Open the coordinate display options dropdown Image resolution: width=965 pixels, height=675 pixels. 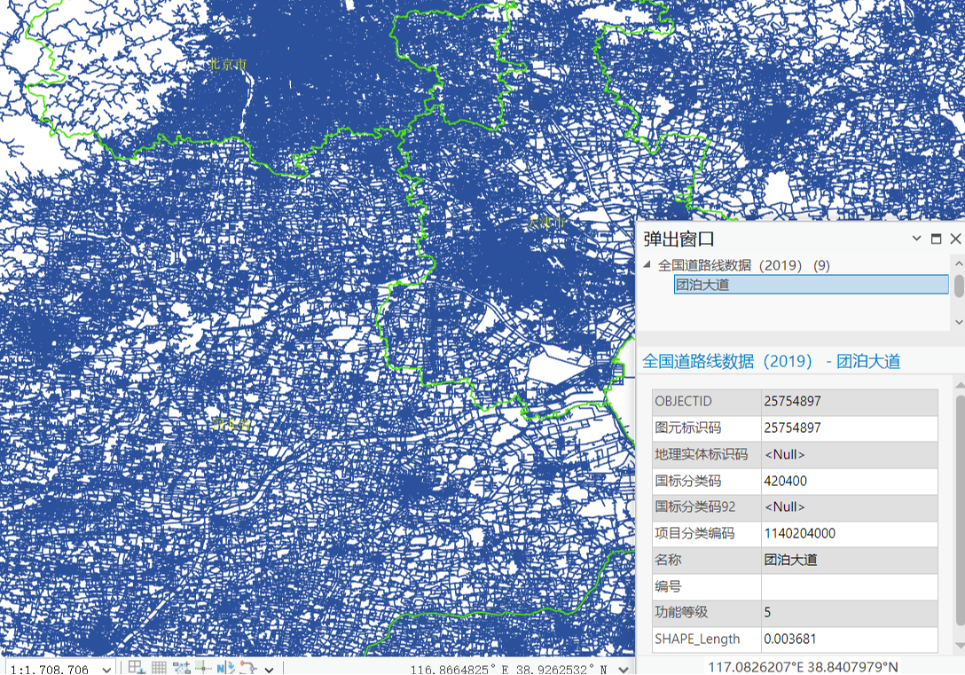(x=623, y=669)
